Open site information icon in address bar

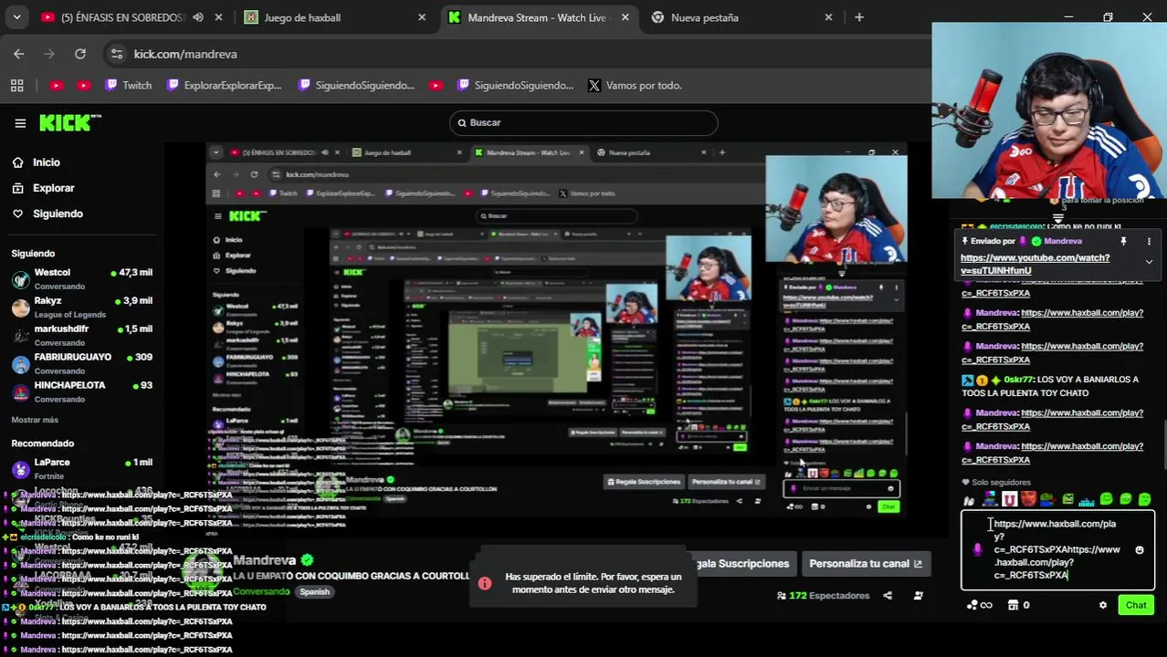[x=117, y=54]
